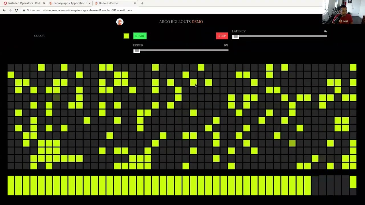Reload the page with the refresh icon
Image resolution: width=365 pixels, height=205 pixels.
click(x=16, y=10)
